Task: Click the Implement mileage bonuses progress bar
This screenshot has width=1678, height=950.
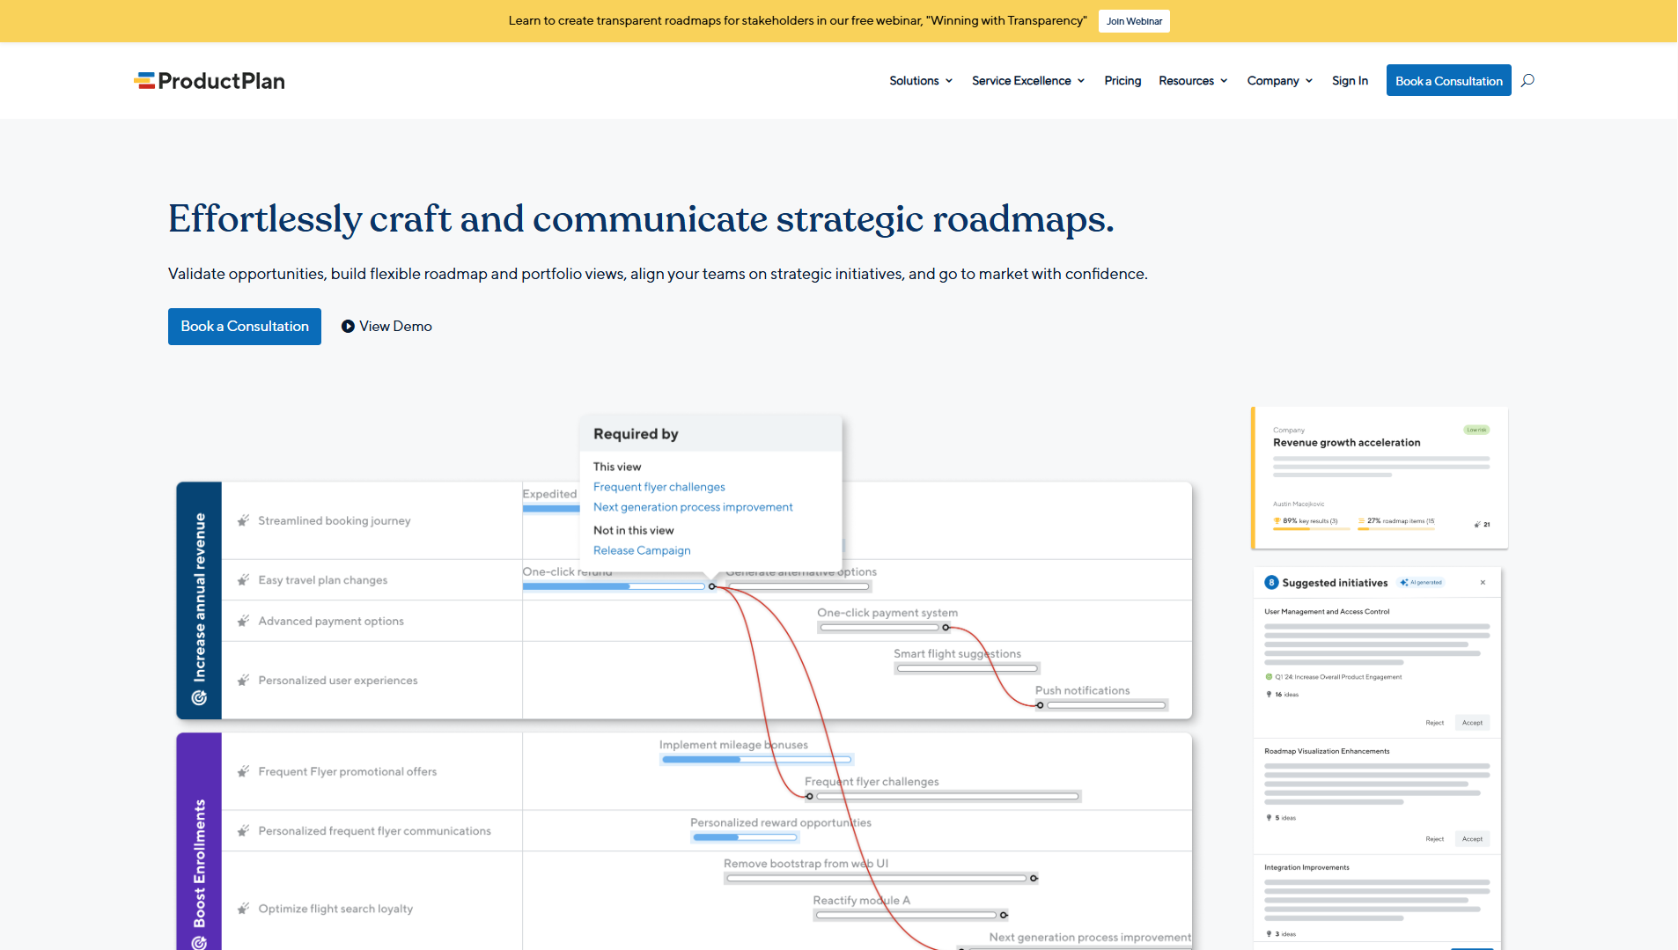Action: pyautogui.click(x=756, y=759)
